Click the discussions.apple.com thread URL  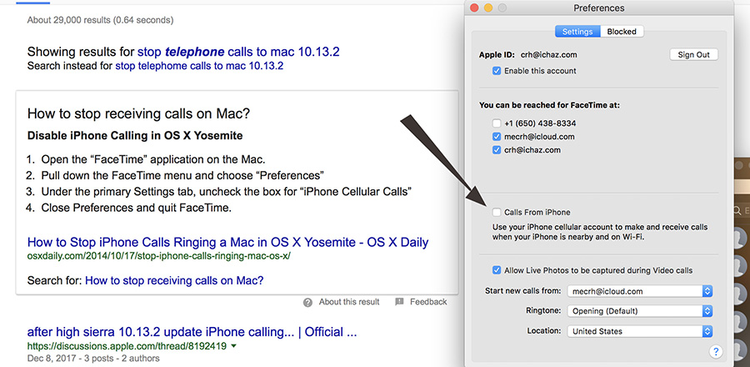point(127,346)
